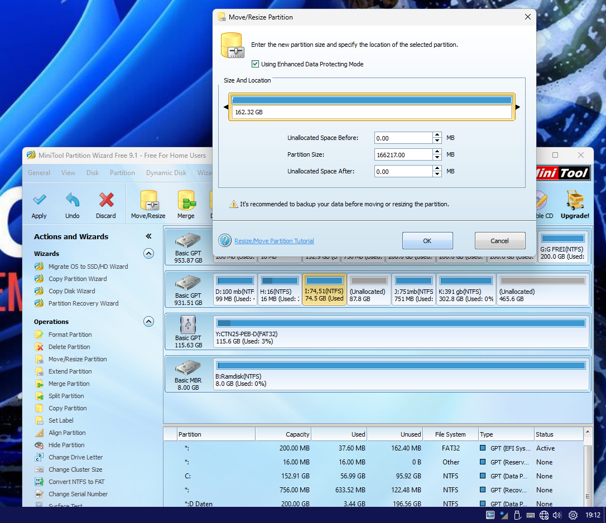Open the Disk menu
The image size is (606, 523).
click(x=93, y=173)
